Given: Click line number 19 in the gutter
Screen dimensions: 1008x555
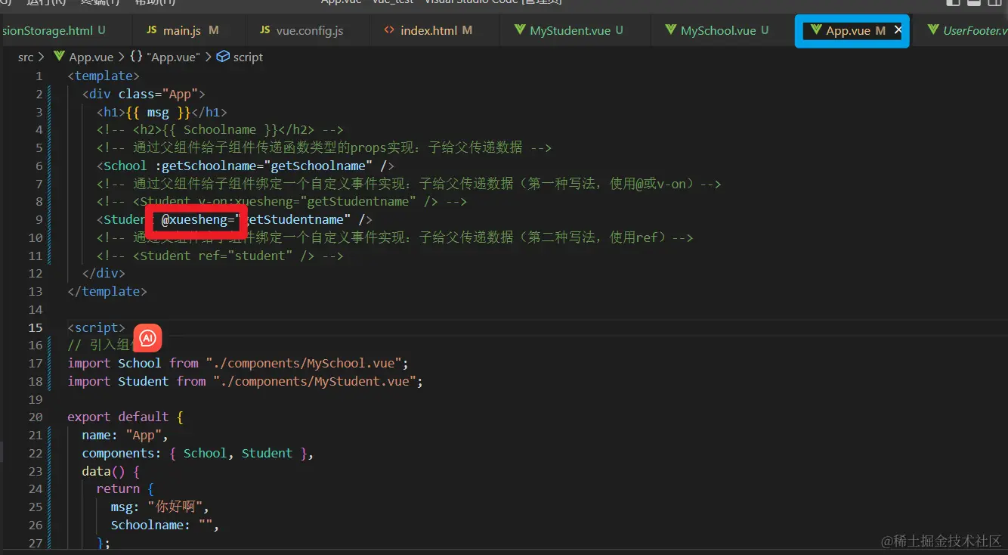Looking at the screenshot, I should pyautogui.click(x=36, y=399).
